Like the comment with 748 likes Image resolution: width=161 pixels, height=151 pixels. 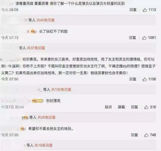click(146, 135)
